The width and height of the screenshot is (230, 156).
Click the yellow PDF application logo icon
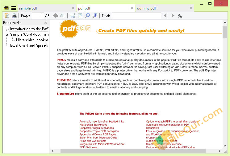6,8
